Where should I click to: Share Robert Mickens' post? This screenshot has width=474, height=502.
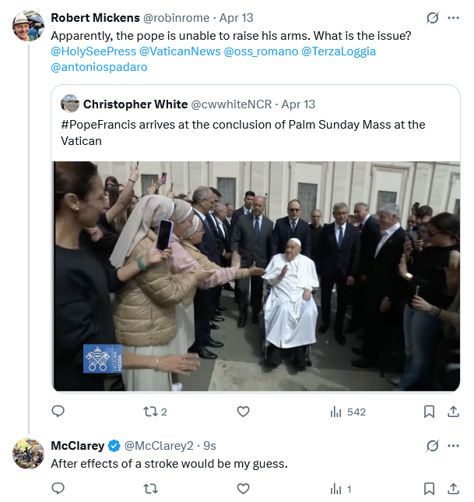tap(454, 412)
